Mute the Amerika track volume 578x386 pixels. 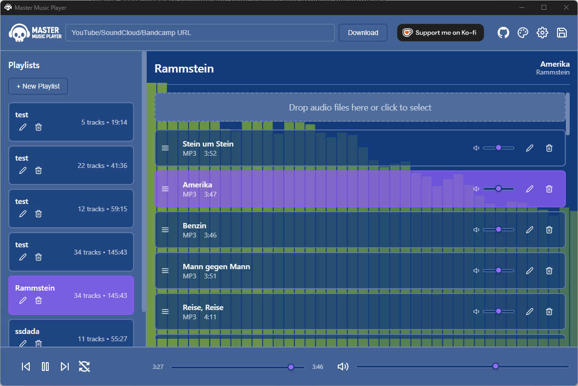(x=476, y=189)
